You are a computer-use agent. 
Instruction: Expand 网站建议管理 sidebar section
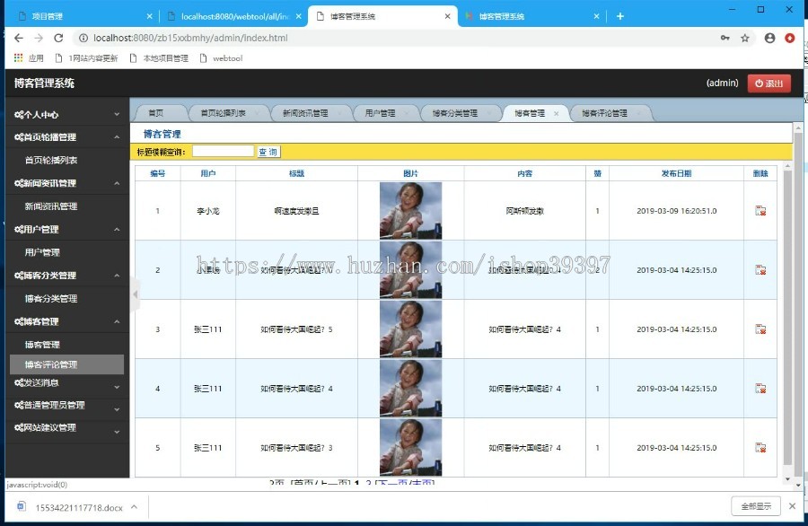[67, 427]
